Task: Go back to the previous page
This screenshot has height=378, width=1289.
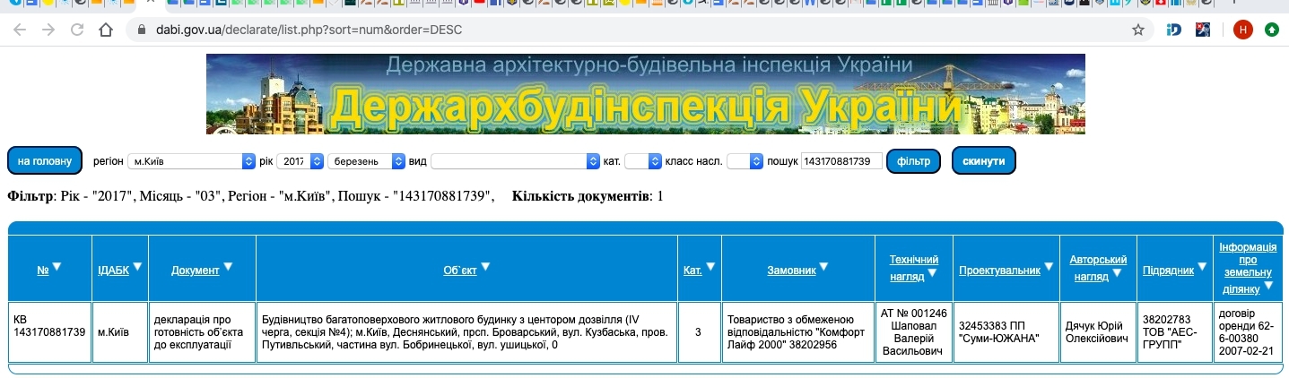Action: tap(20, 30)
